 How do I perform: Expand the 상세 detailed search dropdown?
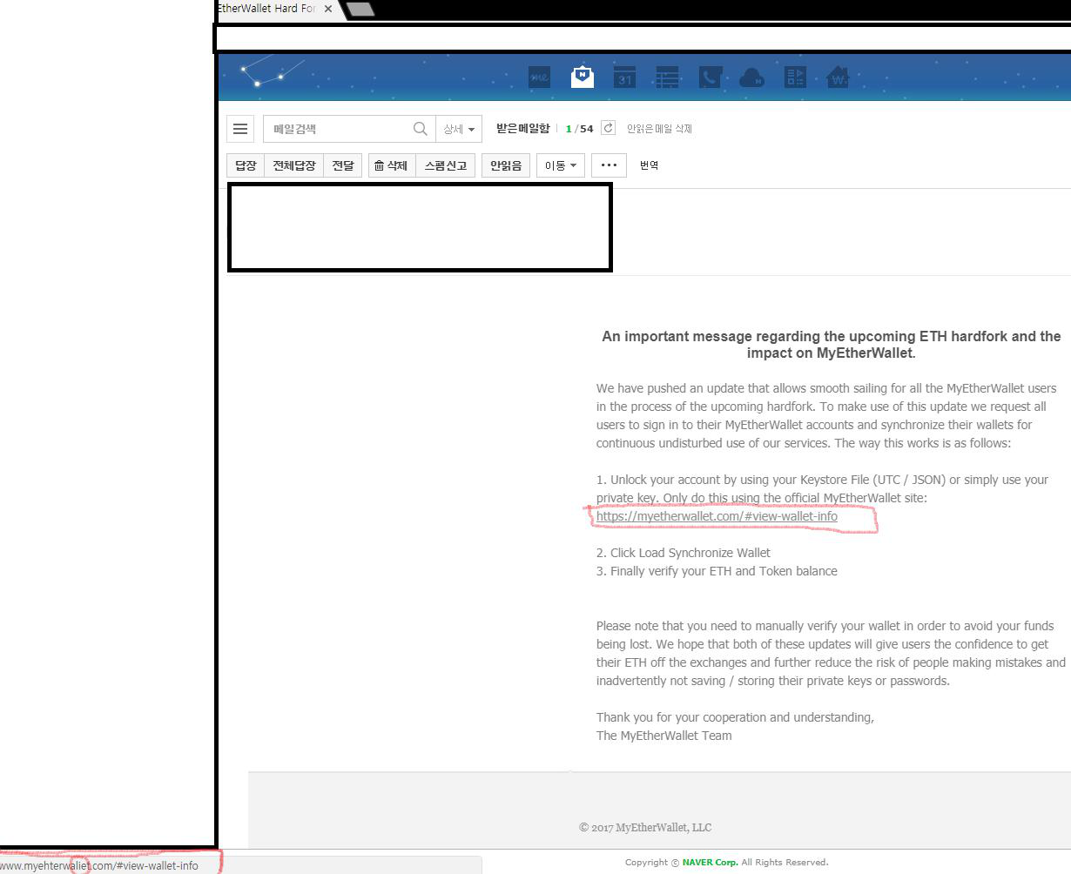pos(459,129)
